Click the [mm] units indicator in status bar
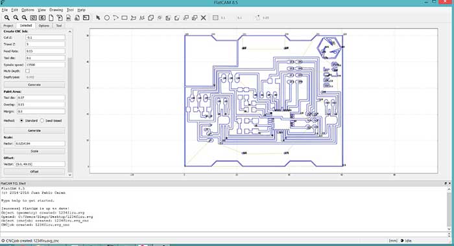Viewport: 454px width, 246px height. tap(393, 241)
